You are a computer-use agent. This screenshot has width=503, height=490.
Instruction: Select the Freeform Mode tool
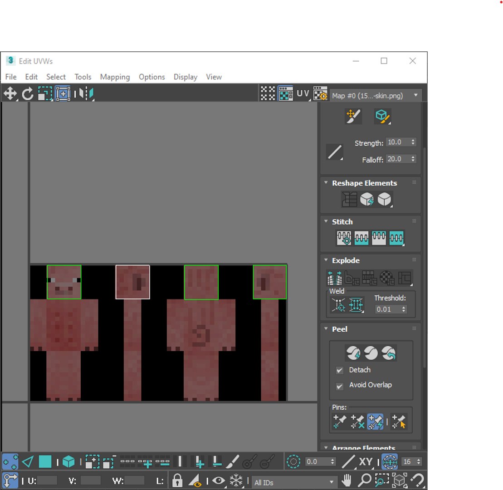pos(63,94)
